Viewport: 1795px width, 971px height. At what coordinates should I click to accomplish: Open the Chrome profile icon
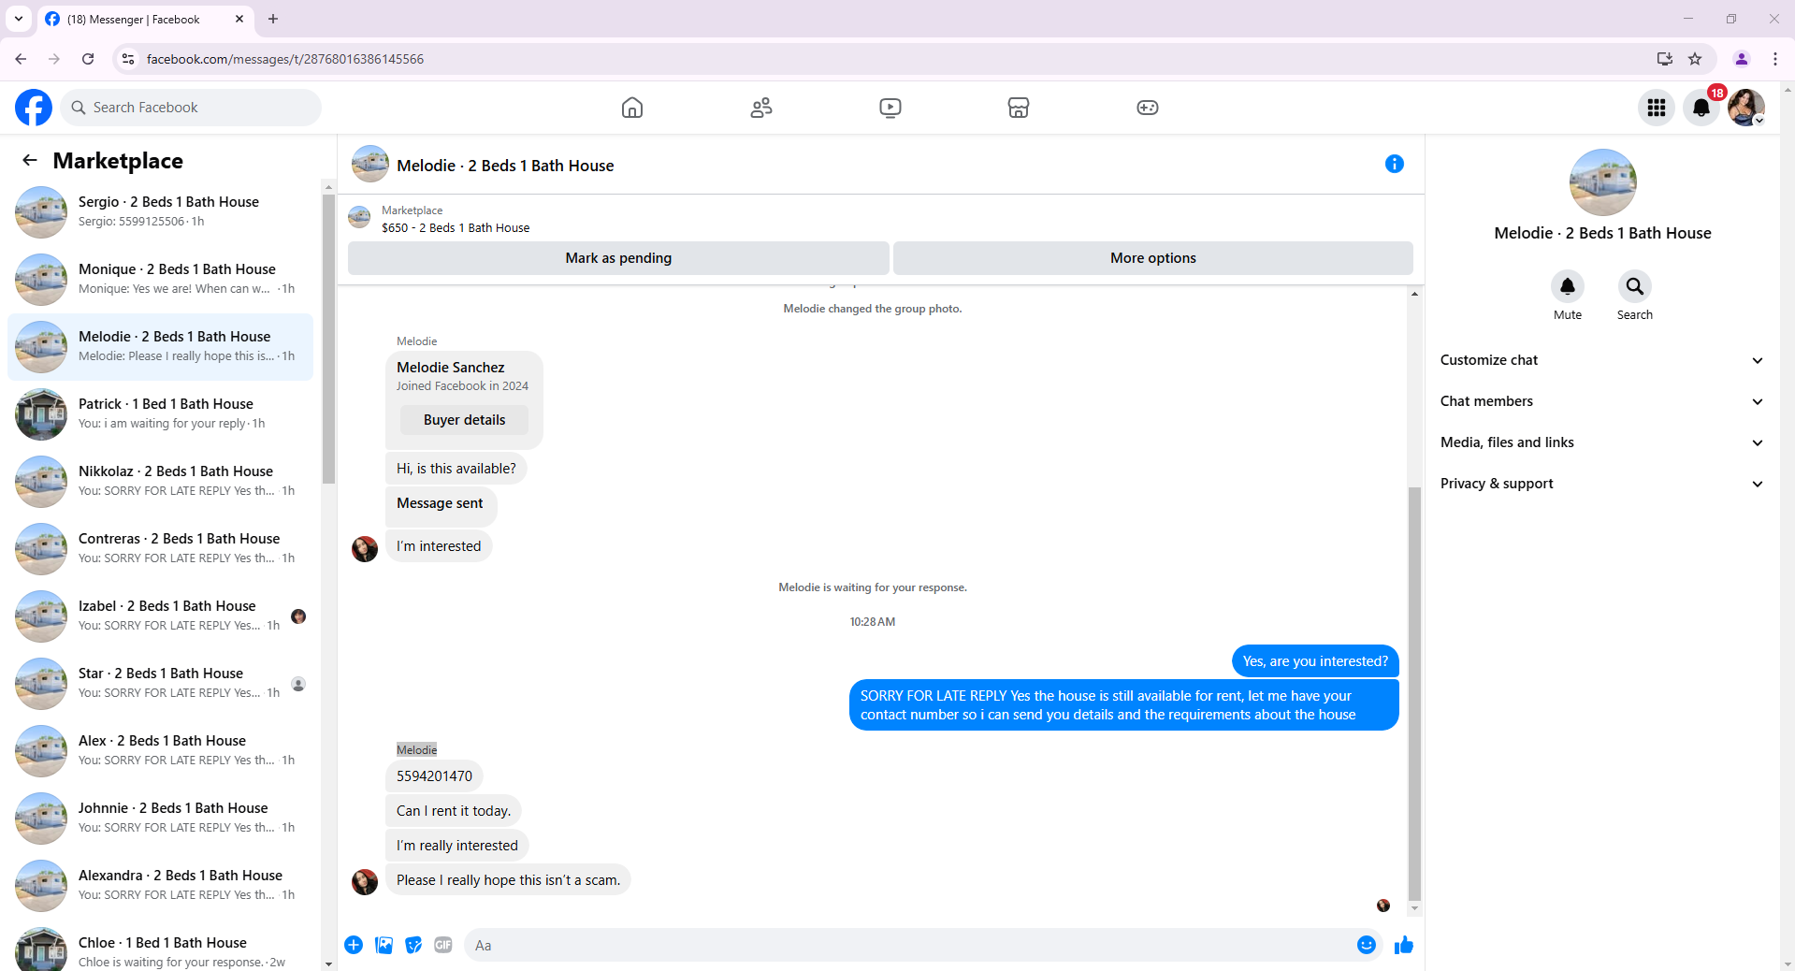tap(1742, 59)
